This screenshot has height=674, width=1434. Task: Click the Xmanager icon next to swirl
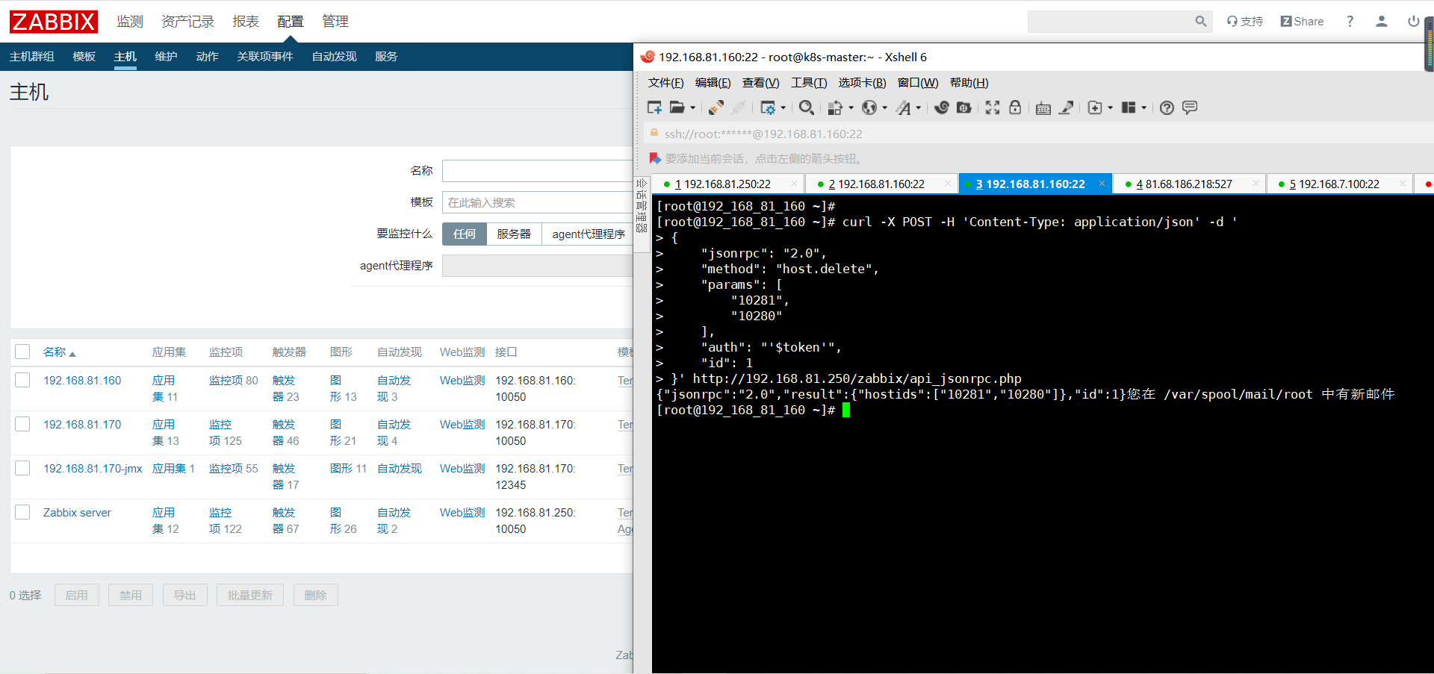click(x=964, y=107)
